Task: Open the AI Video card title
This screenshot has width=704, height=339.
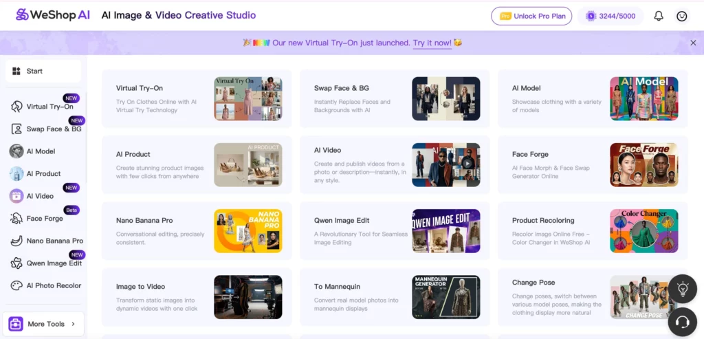Action: pyautogui.click(x=328, y=150)
